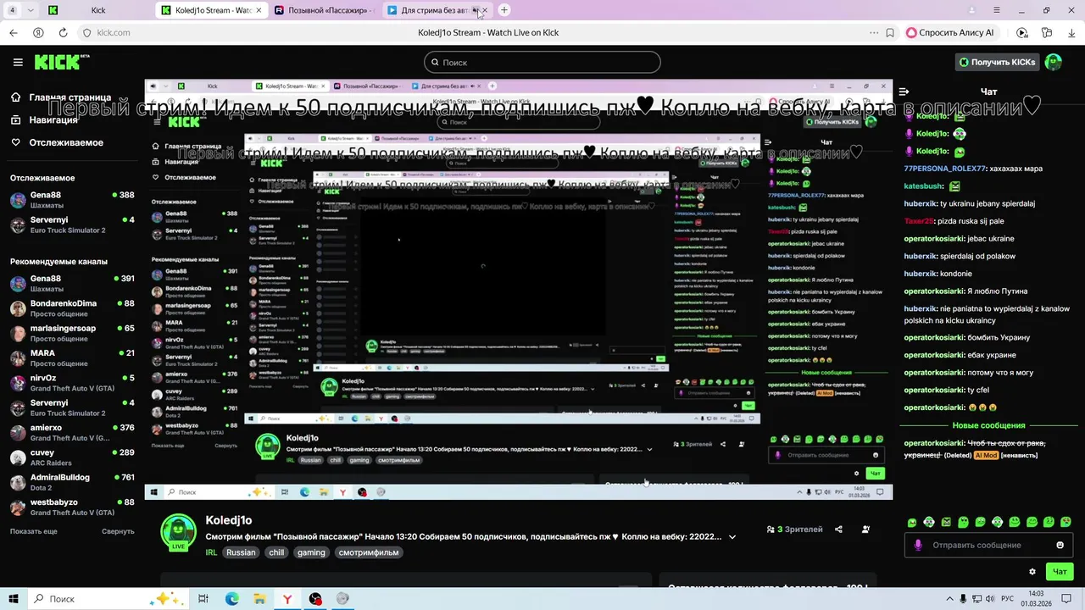Viewport: 1085px width, 610px height.
Task: Pick the last heart-eyes emote in quick row
Action: (1066, 523)
